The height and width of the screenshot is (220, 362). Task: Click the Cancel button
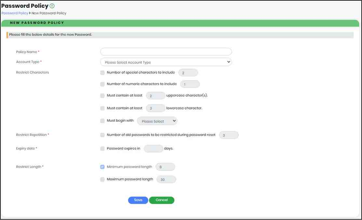pos(162,200)
